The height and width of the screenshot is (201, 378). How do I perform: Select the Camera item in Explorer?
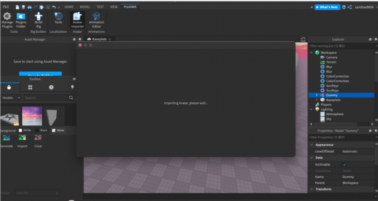(331, 57)
